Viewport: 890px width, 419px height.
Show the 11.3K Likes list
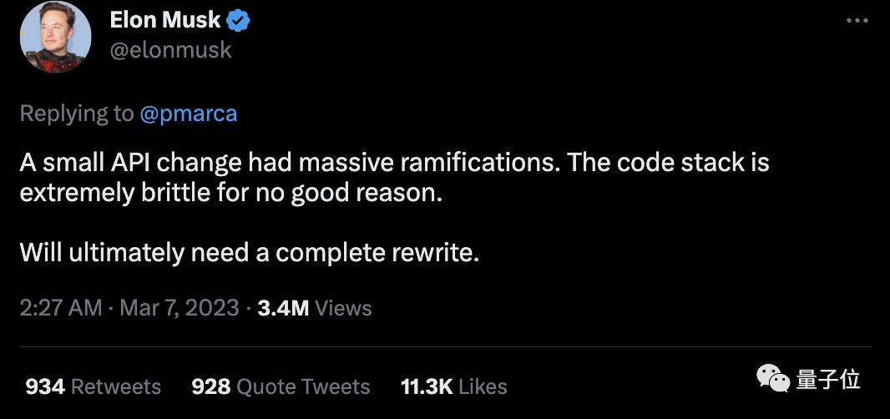tap(454, 386)
